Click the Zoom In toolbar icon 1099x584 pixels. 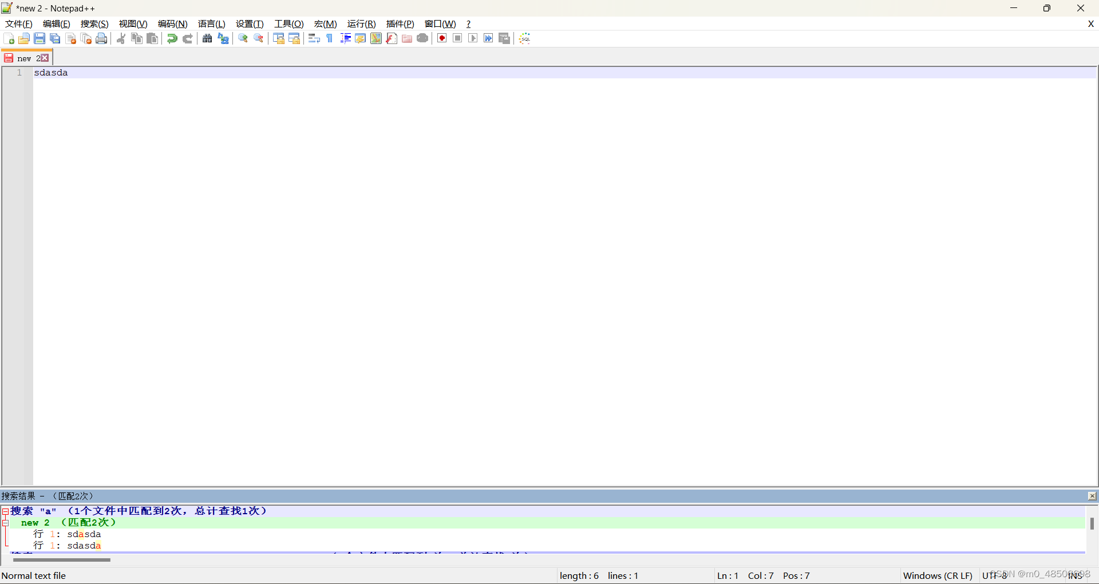click(x=243, y=38)
